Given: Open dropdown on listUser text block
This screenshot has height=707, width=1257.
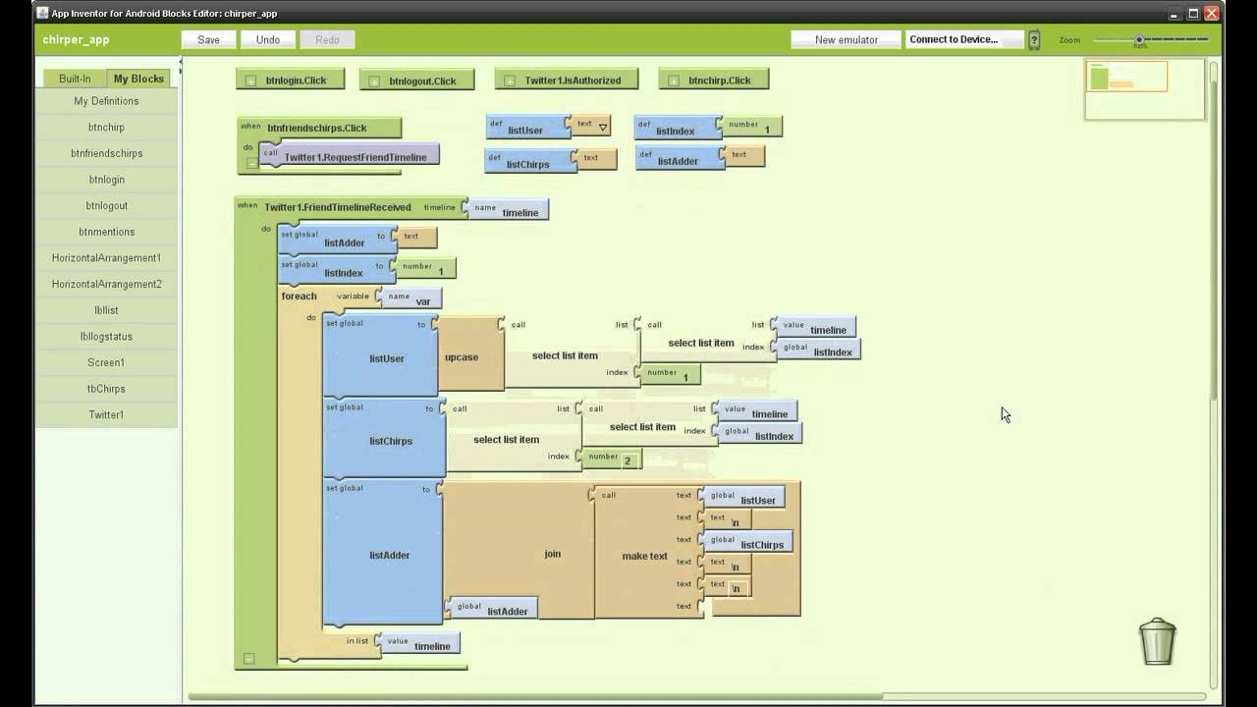Looking at the screenshot, I should 603,128.
